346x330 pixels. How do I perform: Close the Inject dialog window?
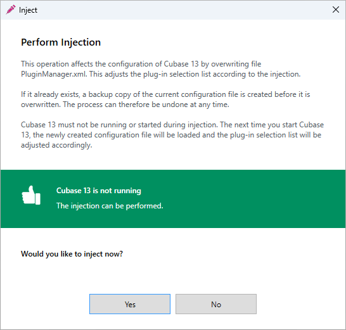[336, 10]
